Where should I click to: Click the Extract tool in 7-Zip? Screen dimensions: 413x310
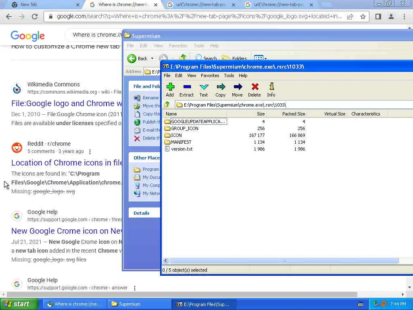pos(186,90)
